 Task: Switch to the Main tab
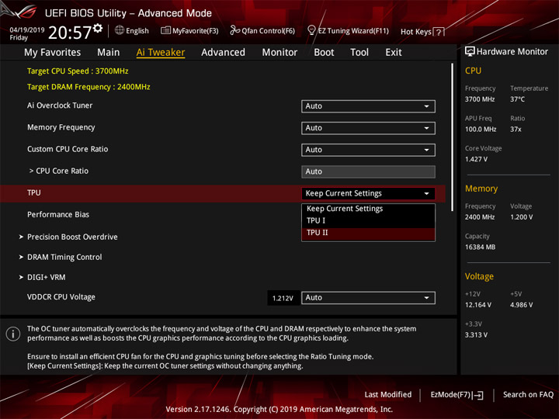(109, 53)
